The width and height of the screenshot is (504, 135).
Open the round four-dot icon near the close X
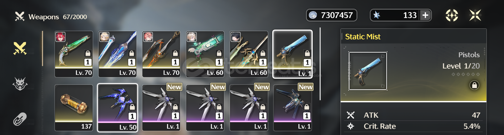click(x=452, y=15)
